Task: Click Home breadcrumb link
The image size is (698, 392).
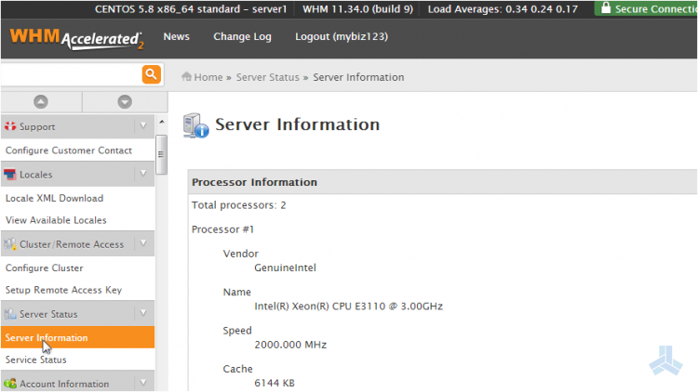Action: (x=208, y=77)
